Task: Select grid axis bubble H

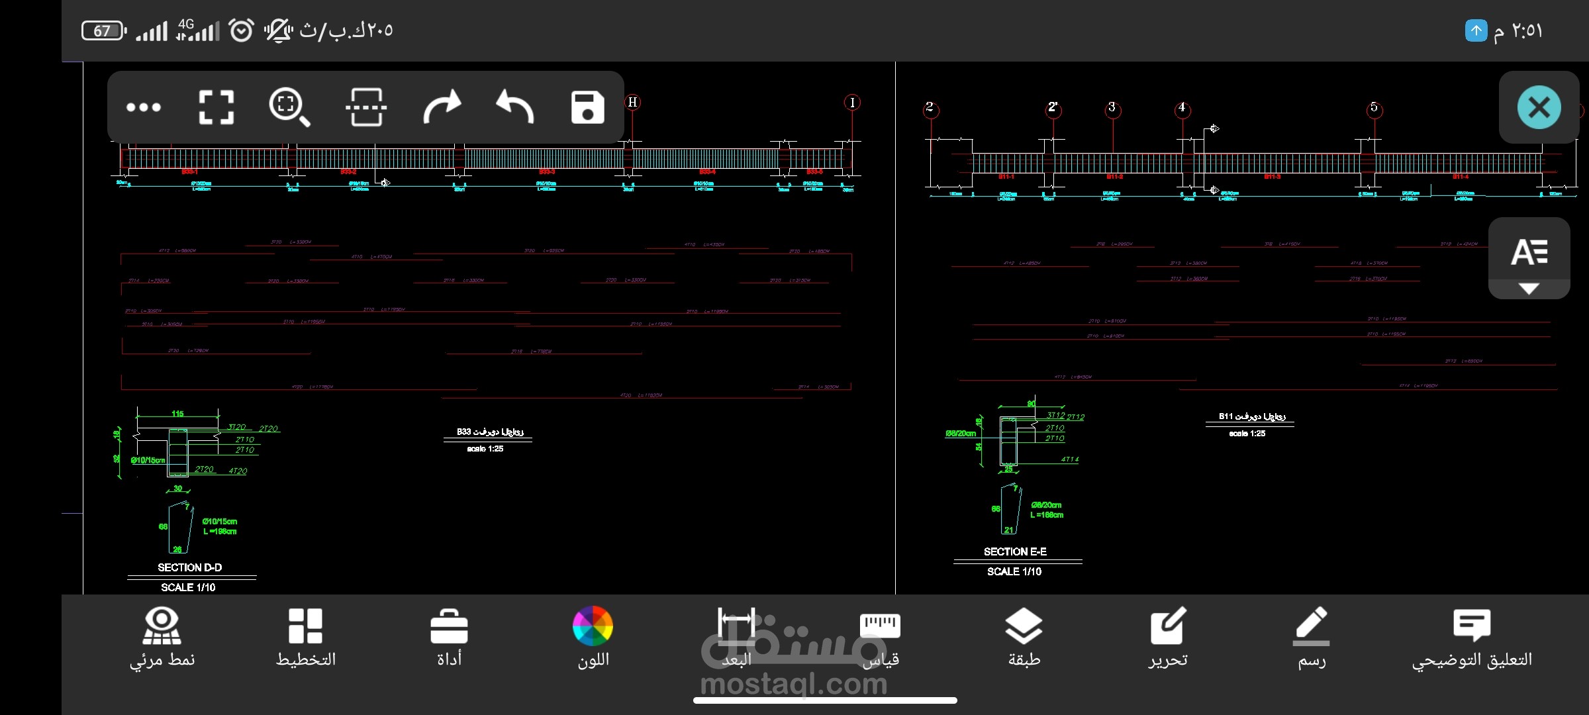Action: [x=632, y=102]
